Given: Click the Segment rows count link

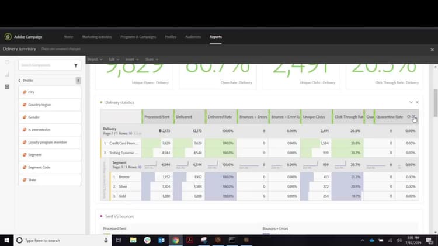Looking at the screenshot, I should pos(140,167).
